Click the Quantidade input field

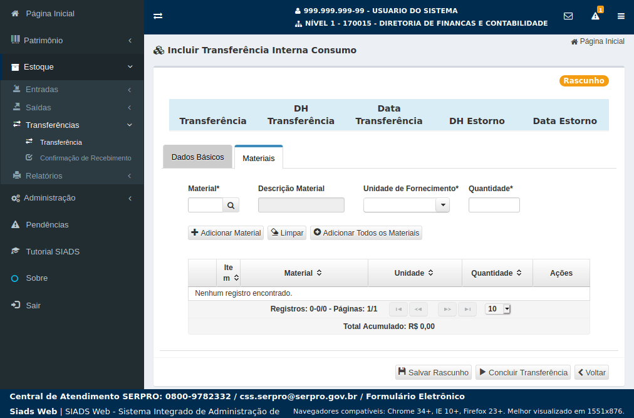[x=494, y=205]
